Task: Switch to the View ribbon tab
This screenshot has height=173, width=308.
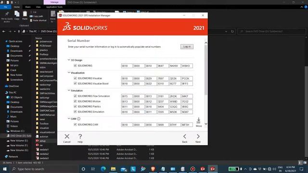Action: [38, 7]
